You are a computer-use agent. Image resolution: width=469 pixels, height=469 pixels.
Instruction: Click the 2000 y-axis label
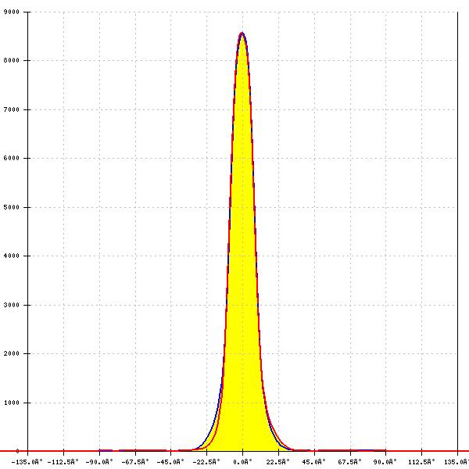pyautogui.click(x=12, y=353)
